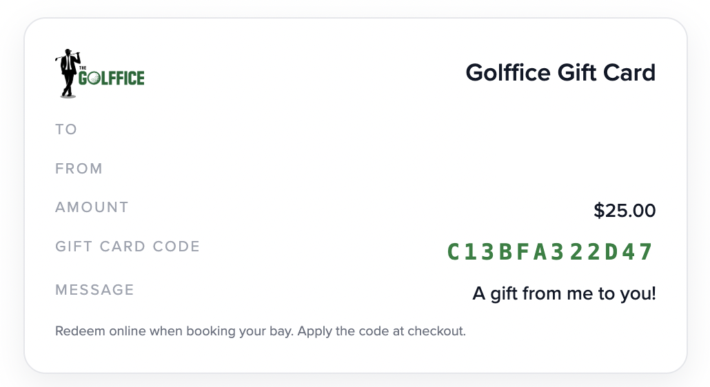
Task: Select the $25.00 amount value
Action: (x=625, y=211)
